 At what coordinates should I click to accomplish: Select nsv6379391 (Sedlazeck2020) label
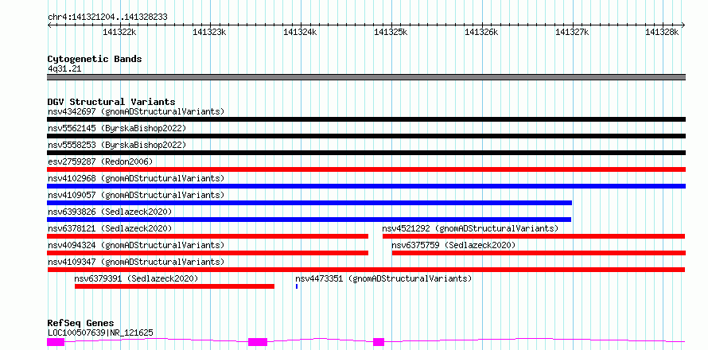click(136, 278)
